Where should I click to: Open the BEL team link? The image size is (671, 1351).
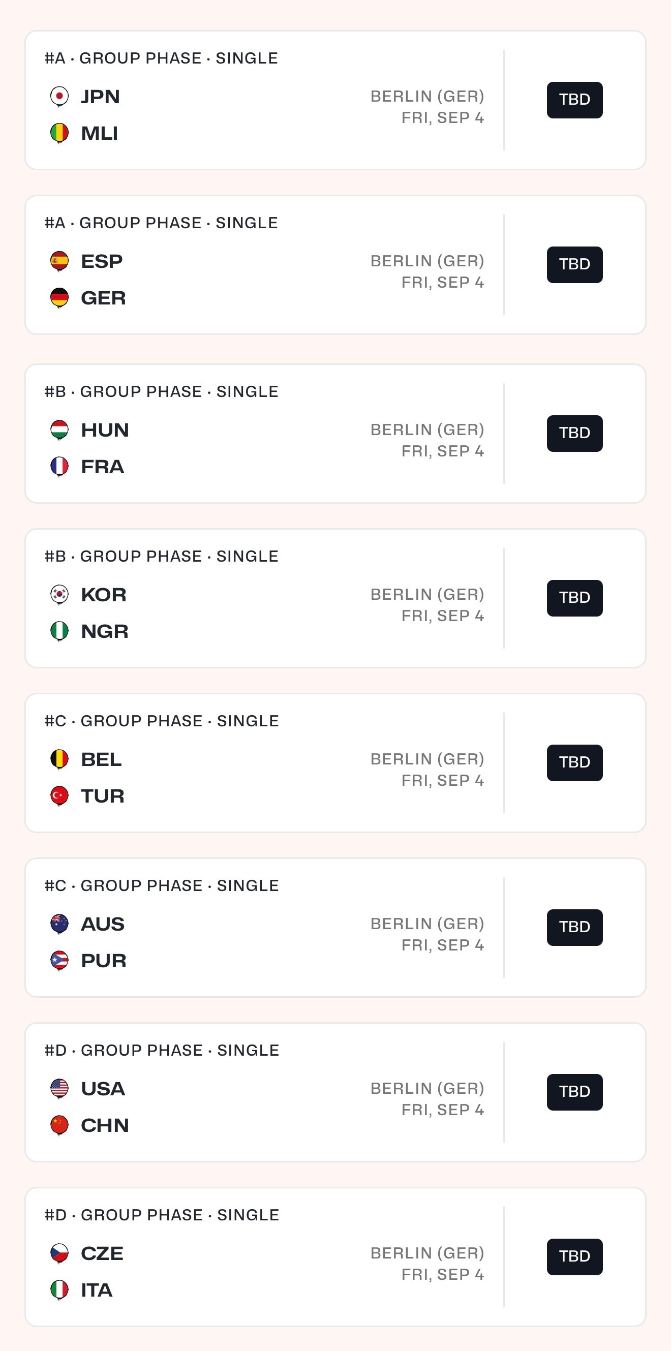101,759
